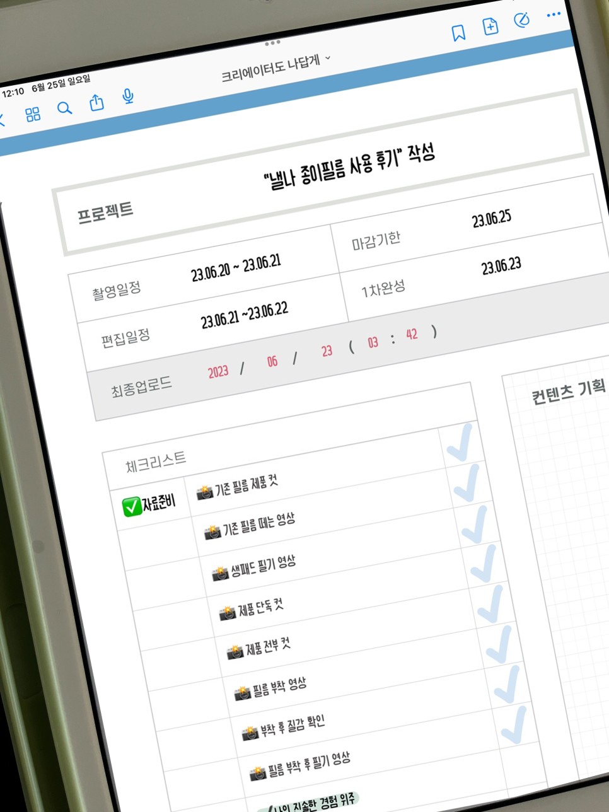This screenshot has width=609, height=812.
Task: Select the 기존 필름 제품 컷 text
Action: [246, 485]
